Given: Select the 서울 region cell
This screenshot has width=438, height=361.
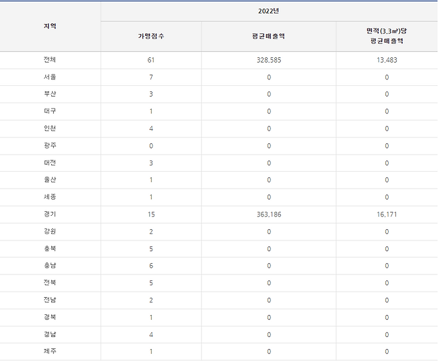Looking at the screenshot, I should point(50,77).
